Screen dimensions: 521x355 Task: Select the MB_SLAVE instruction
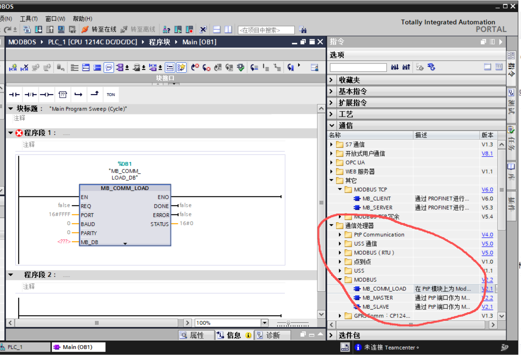(x=375, y=307)
